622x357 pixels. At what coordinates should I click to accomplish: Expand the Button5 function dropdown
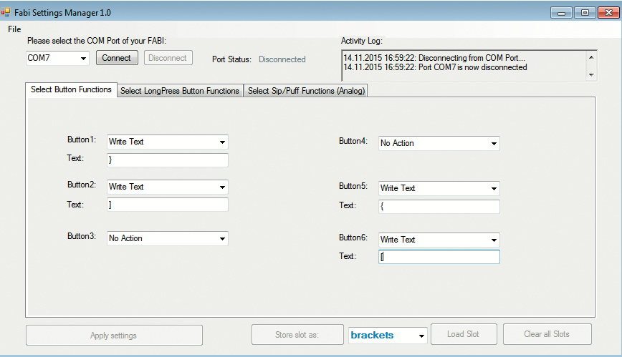pos(439,188)
